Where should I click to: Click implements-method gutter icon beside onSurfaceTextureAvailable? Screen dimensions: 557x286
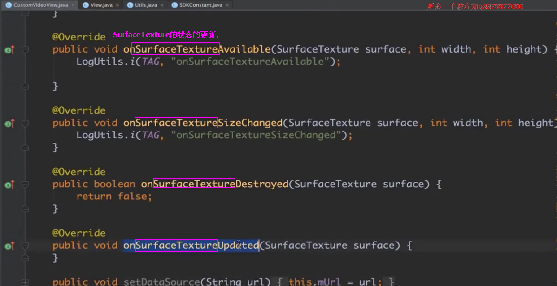(9, 50)
